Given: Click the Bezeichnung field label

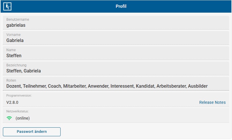Looking at the screenshot, I should [x=16, y=65].
